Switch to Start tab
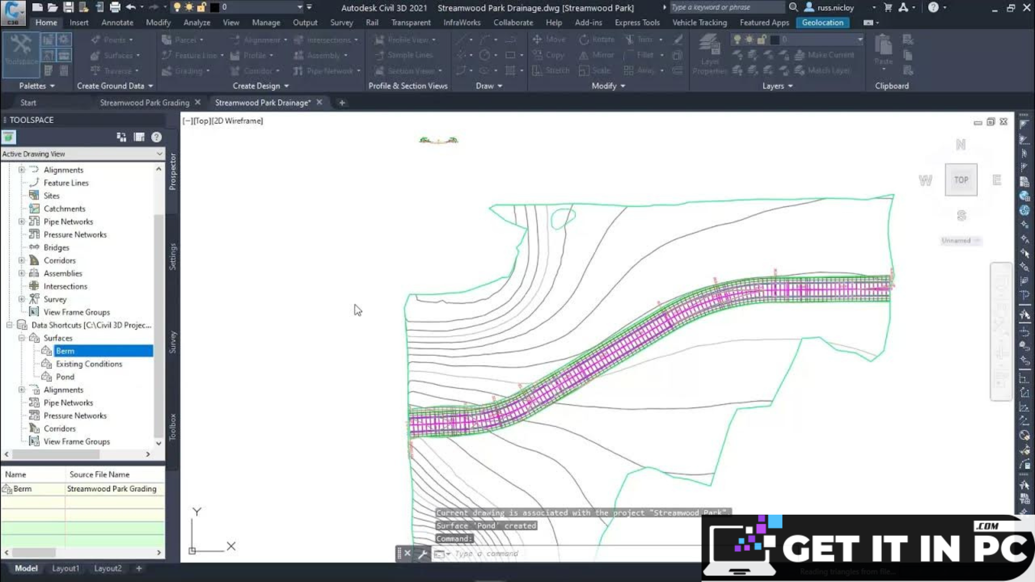This screenshot has height=582, width=1035. [27, 102]
